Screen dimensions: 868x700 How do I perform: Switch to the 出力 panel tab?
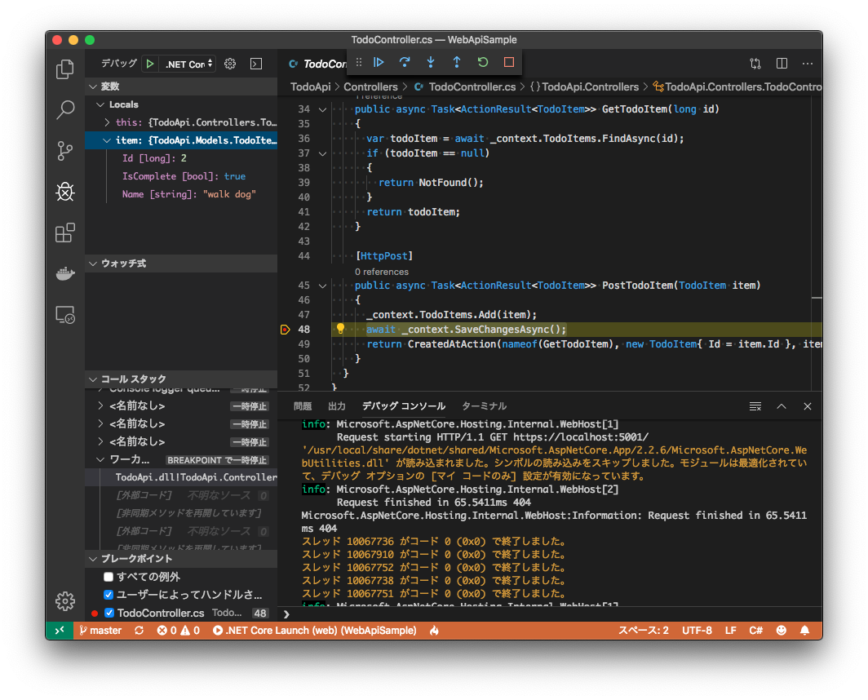(337, 406)
